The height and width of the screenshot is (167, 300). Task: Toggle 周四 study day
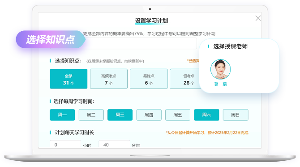click(x=149, y=115)
